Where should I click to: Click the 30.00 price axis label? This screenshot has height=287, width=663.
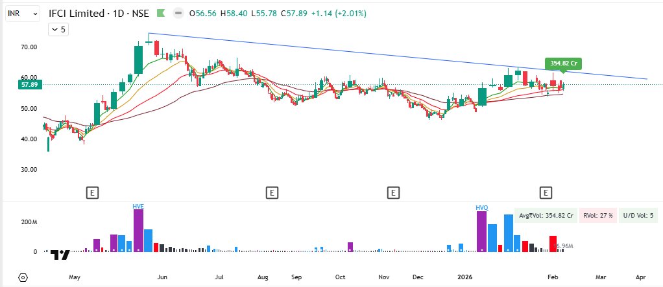pyautogui.click(x=28, y=170)
